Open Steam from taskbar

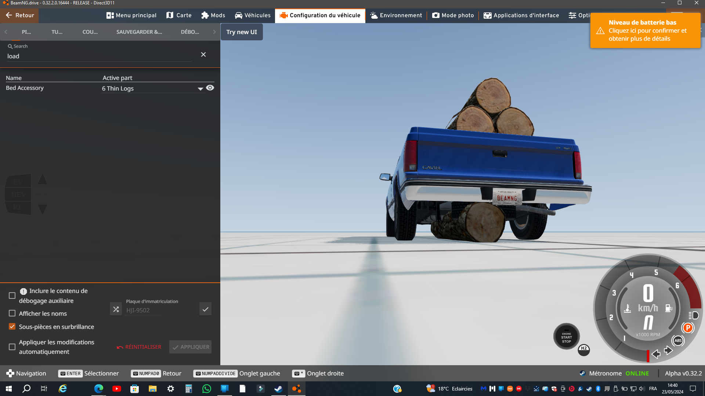[278, 389]
